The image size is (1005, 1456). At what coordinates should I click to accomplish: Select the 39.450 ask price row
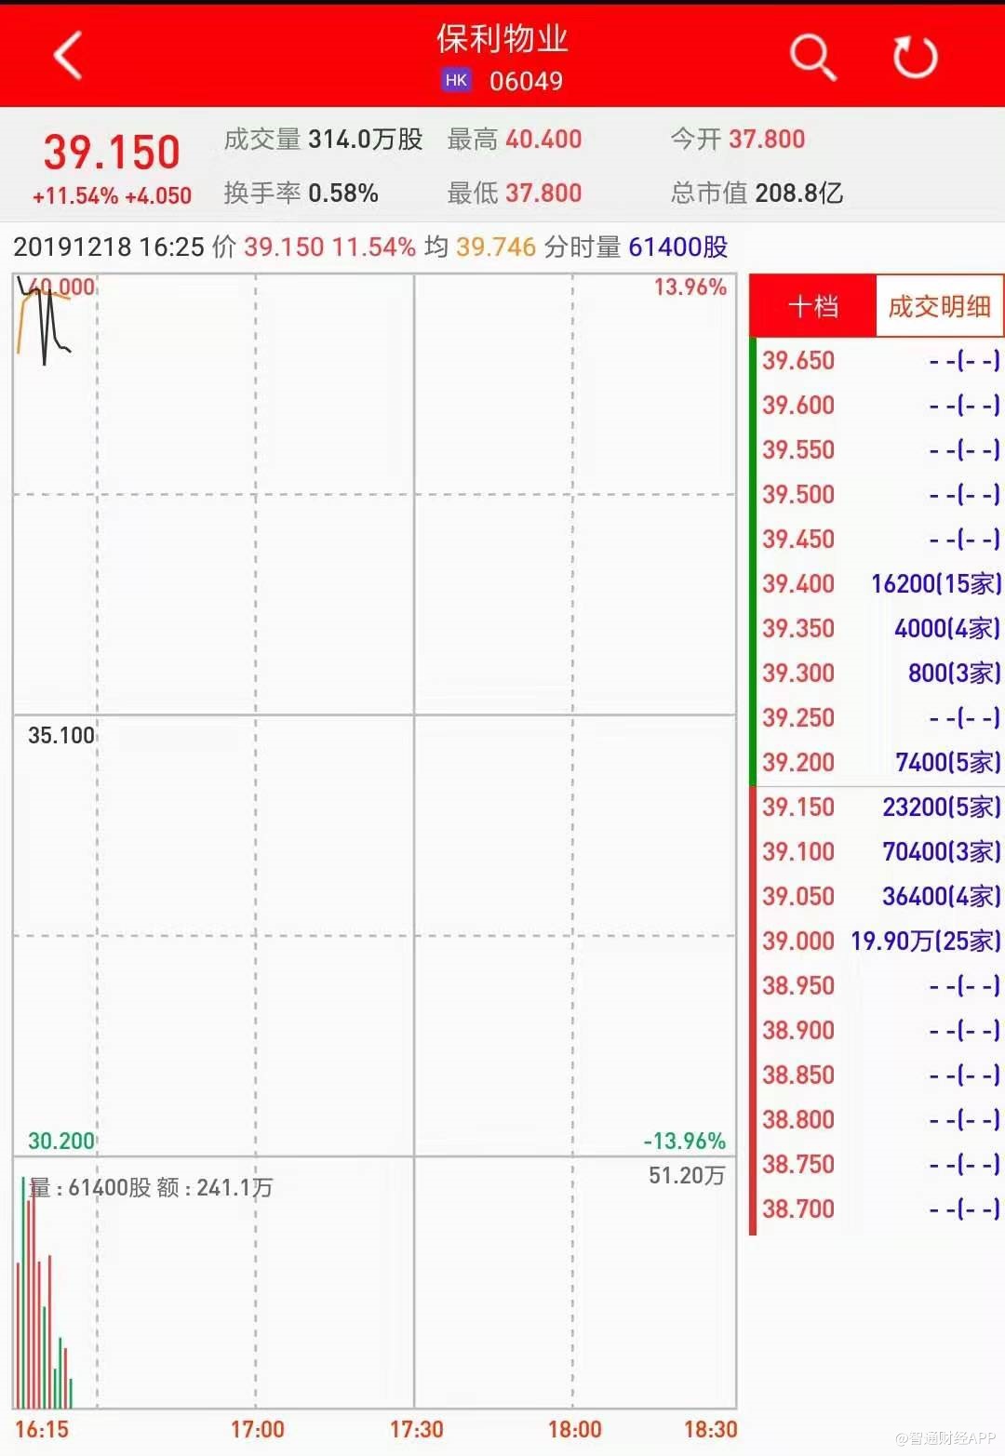878,539
